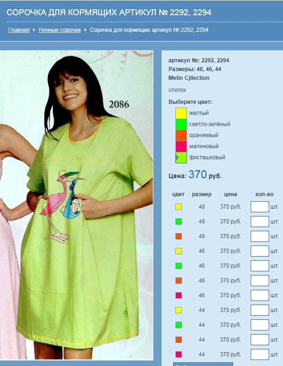This screenshot has height=366, width=283.
Task: Click the 'размер' column header
Action: pyautogui.click(x=202, y=194)
